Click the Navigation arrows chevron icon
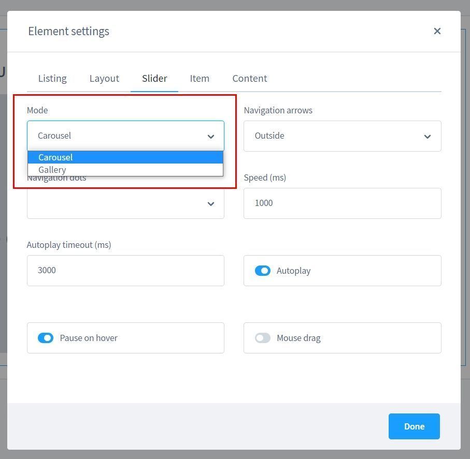 (x=427, y=137)
